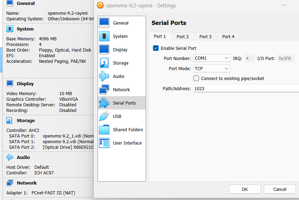Open System heading link in Details pane
The width and height of the screenshot is (299, 200).
pyautogui.click(x=25, y=29)
